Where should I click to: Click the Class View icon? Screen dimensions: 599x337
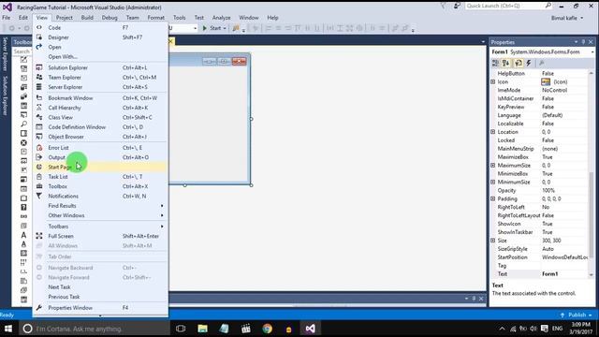39,117
